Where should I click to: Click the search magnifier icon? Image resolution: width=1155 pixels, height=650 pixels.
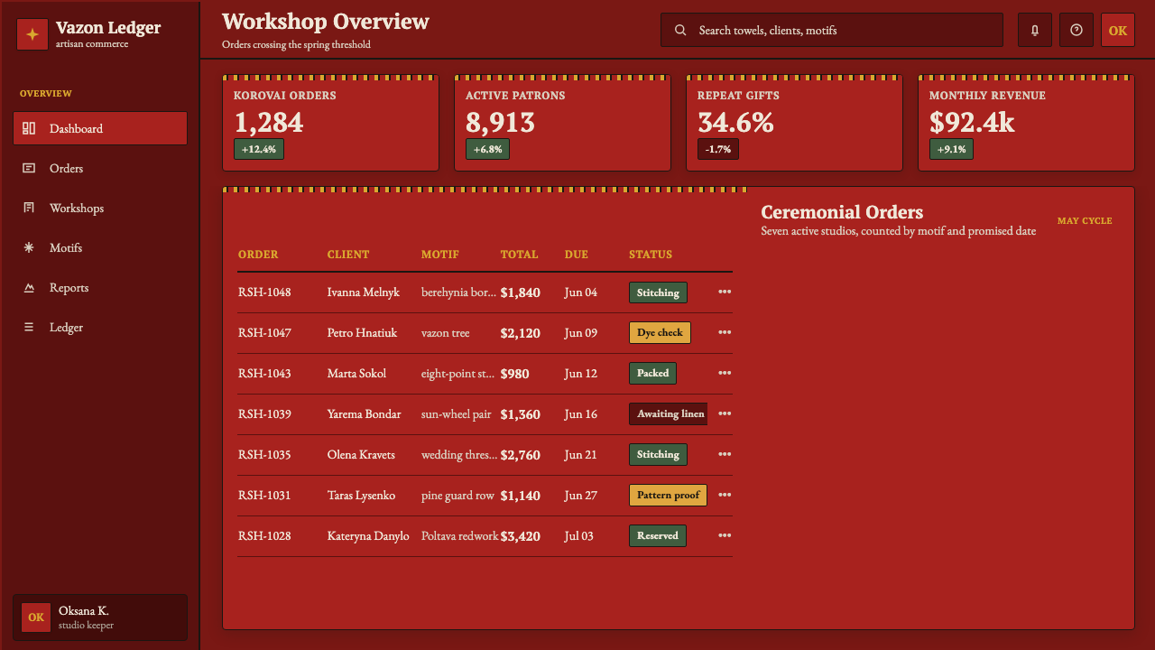click(680, 30)
